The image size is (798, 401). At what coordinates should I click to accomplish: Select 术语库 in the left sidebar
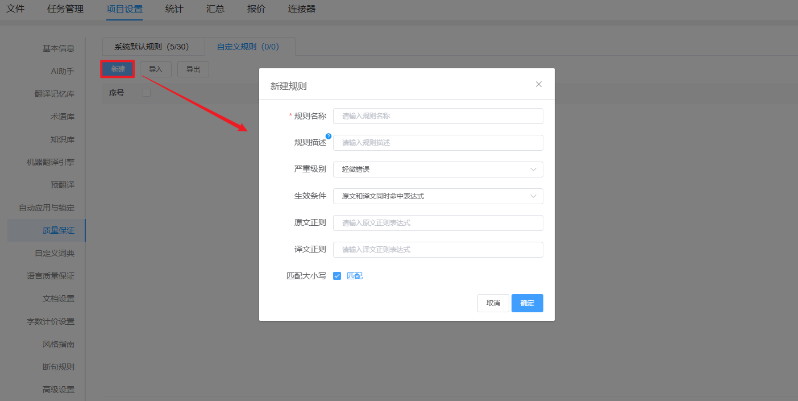63,117
